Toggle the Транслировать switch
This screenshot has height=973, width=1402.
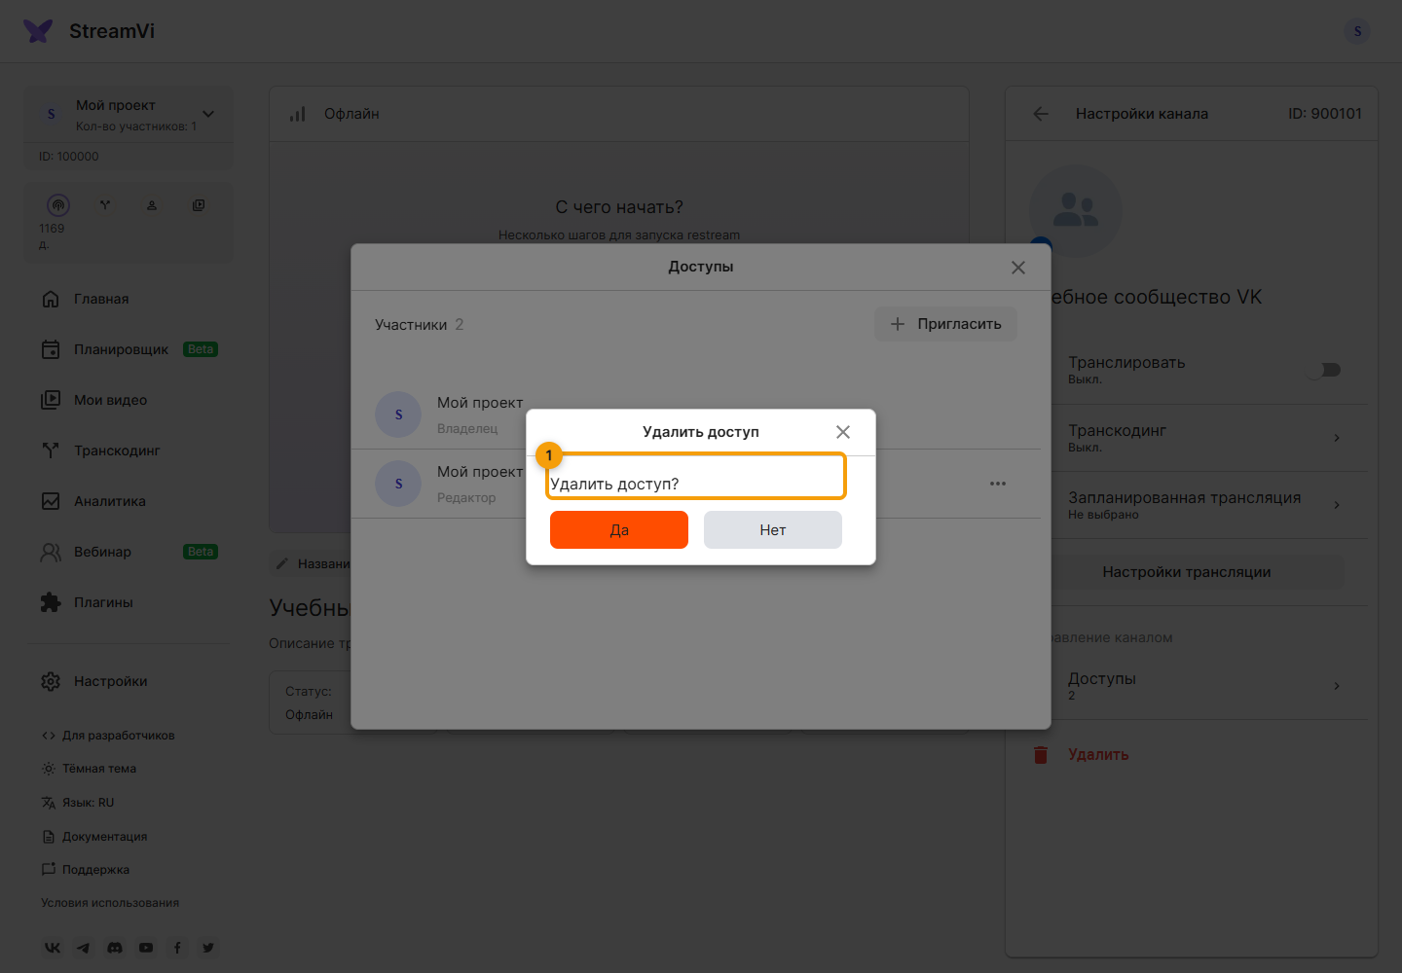coord(1324,370)
